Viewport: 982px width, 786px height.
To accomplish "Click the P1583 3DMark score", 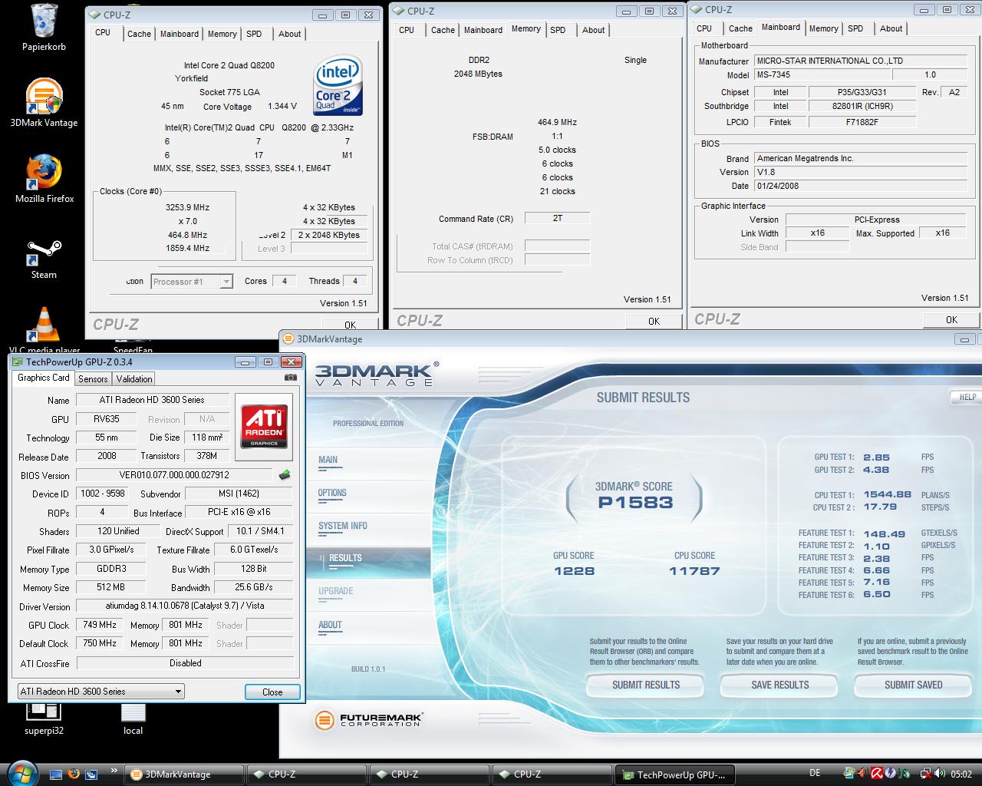I will pos(635,503).
